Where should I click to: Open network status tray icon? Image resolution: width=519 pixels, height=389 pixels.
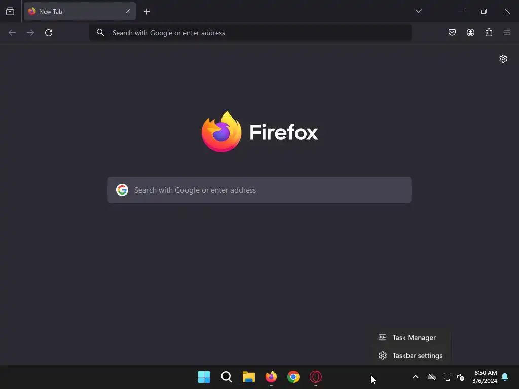coord(448,377)
